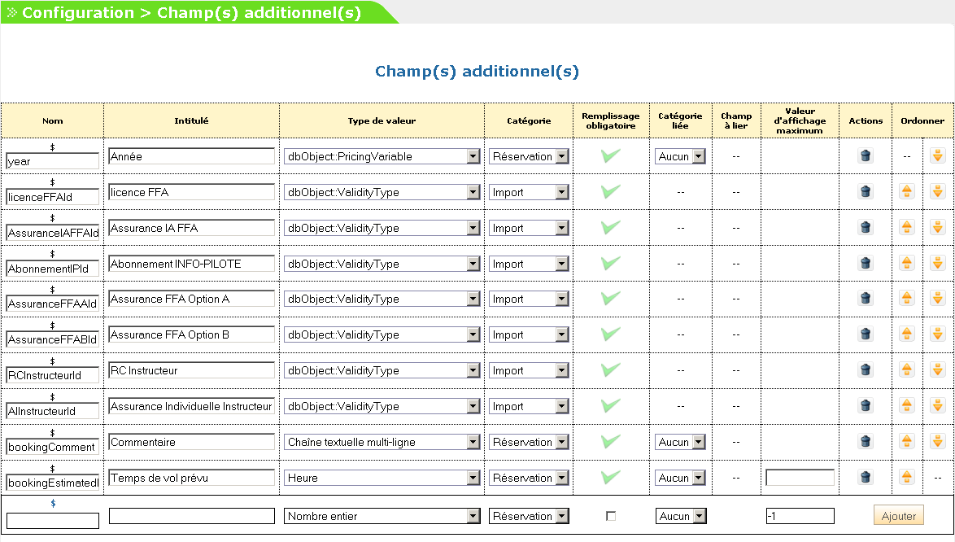Enable mandatory filling checkbox in new row
This screenshot has width=955, height=542.
(611, 516)
